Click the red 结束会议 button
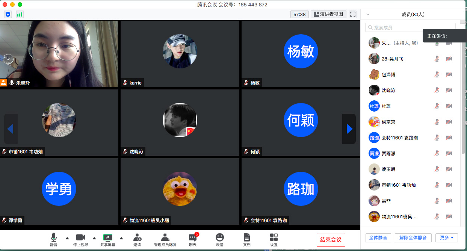This screenshot has height=251, width=467. [x=331, y=240]
